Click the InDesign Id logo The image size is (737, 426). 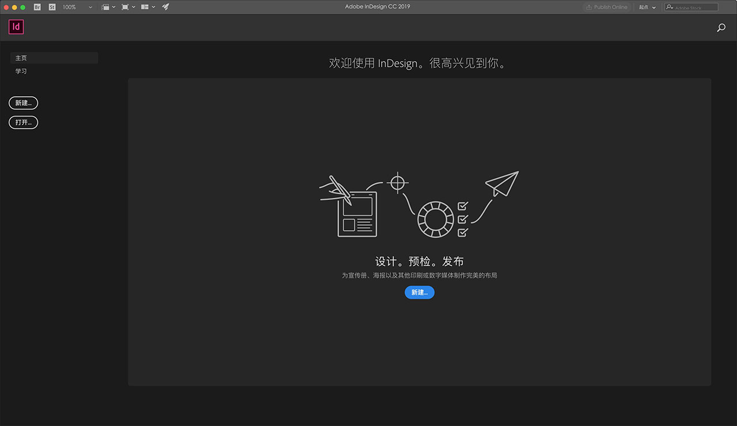pyautogui.click(x=16, y=26)
